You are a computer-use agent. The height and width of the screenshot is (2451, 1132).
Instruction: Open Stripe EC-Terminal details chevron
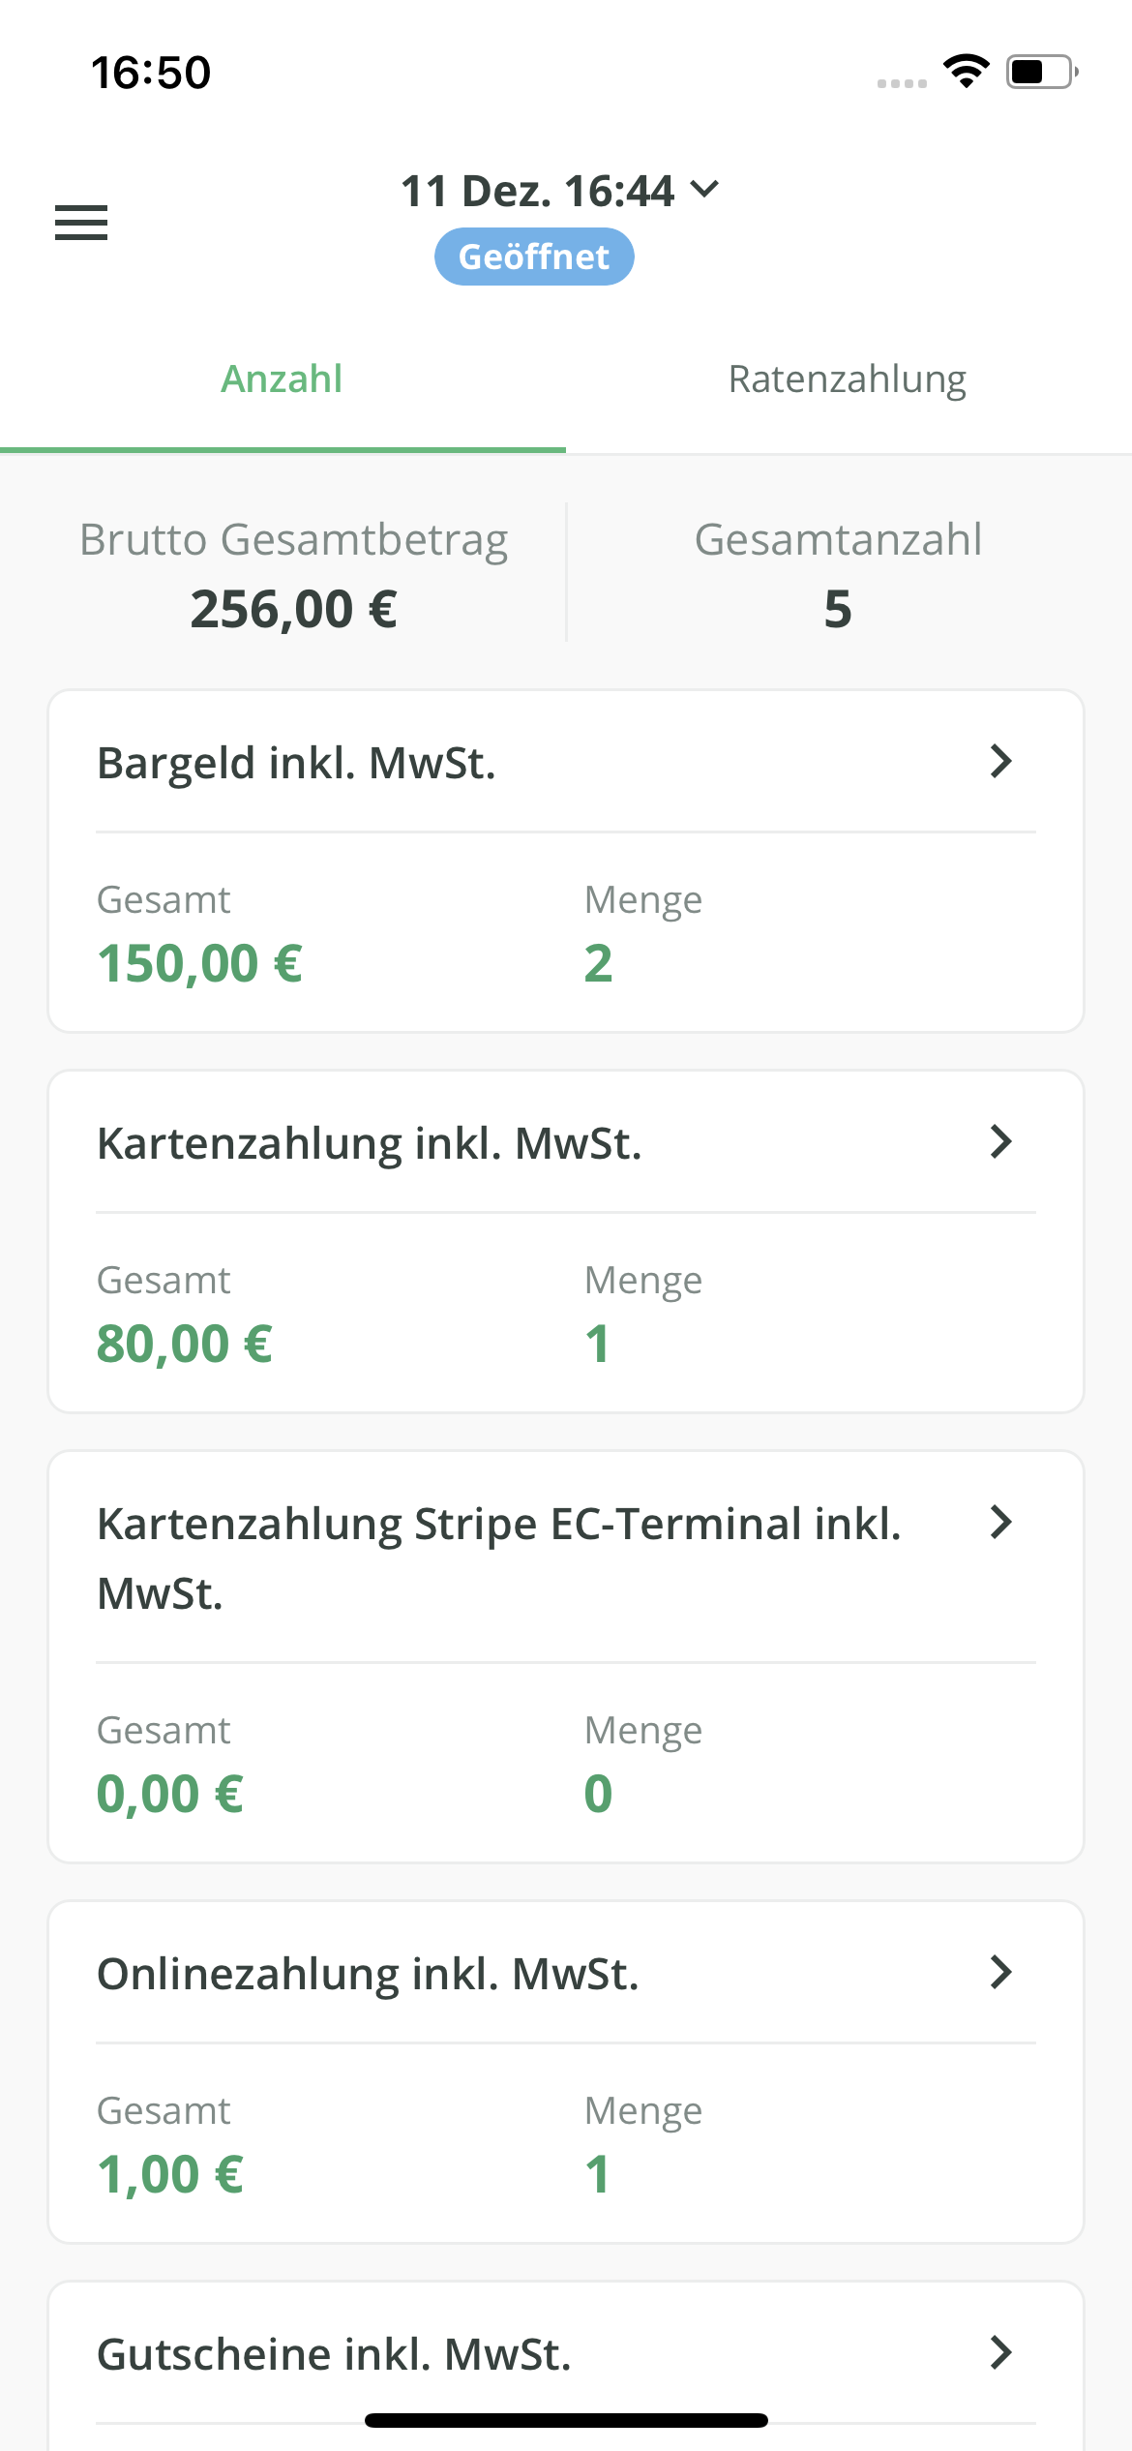pyautogui.click(x=1001, y=1523)
